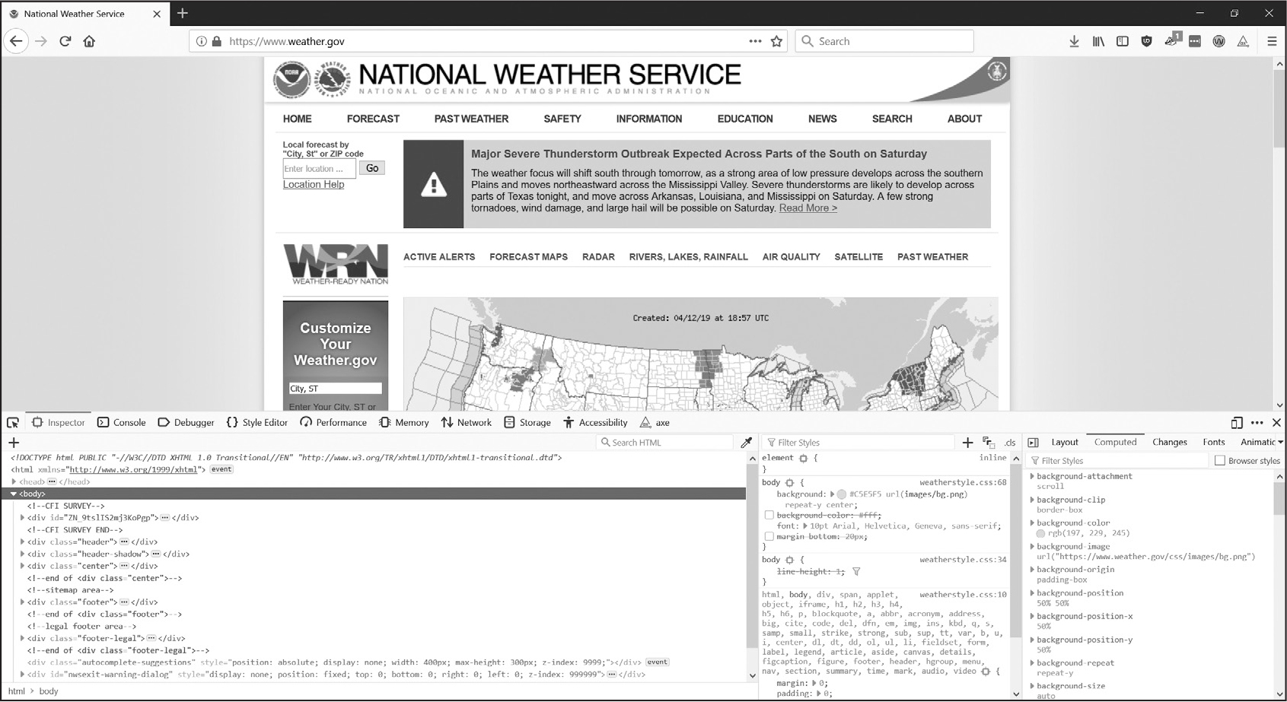The height and width of the screenshot is (702, 1287).
Task: Select the Fonts sidebar tab
Action: 1214,442
